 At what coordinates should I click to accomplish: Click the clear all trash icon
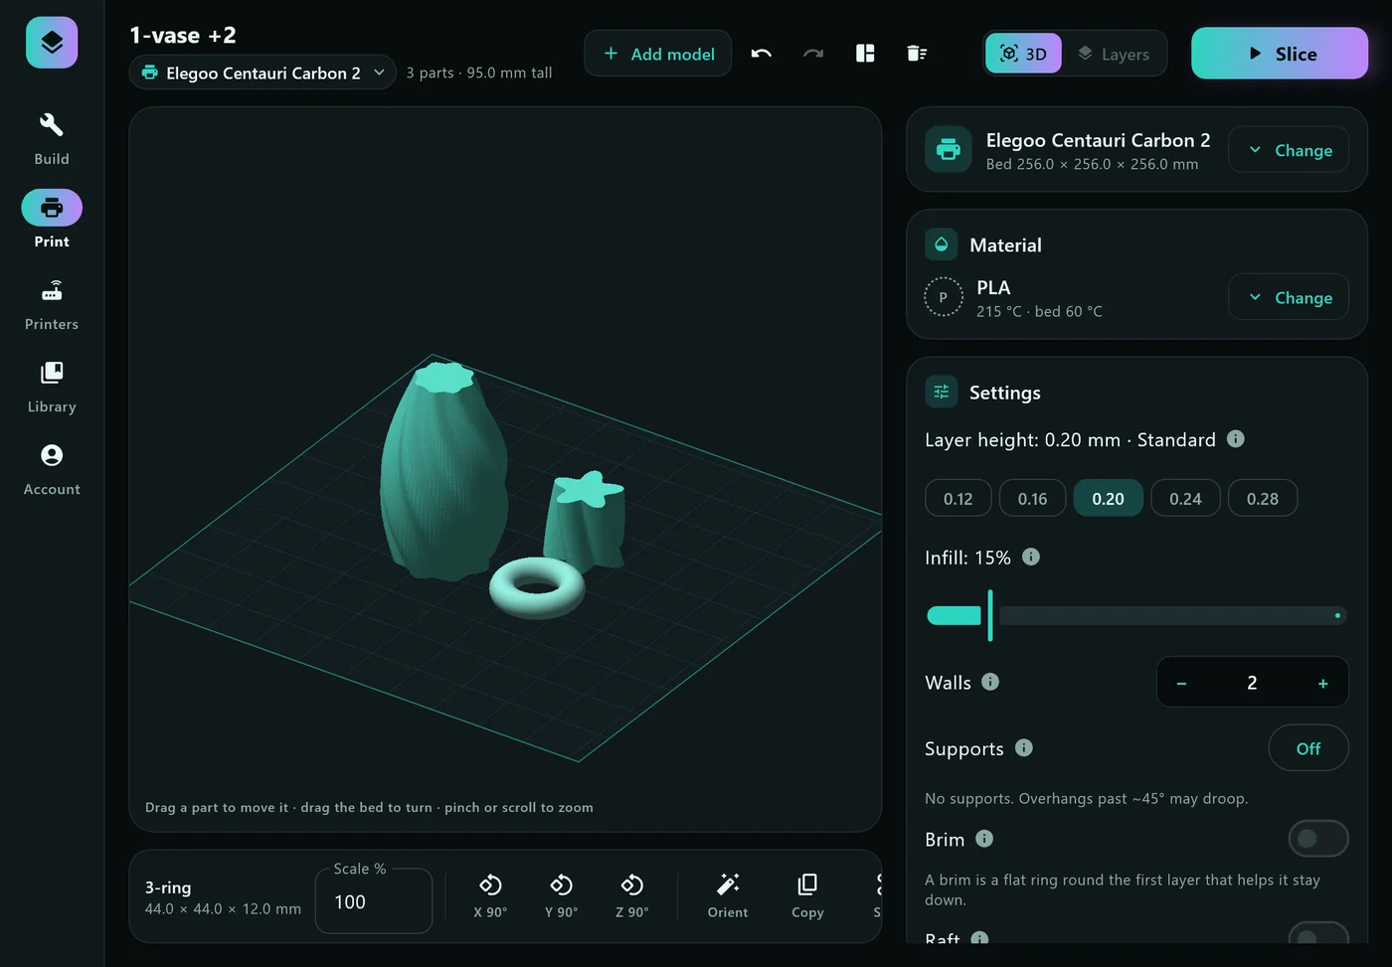917,54
